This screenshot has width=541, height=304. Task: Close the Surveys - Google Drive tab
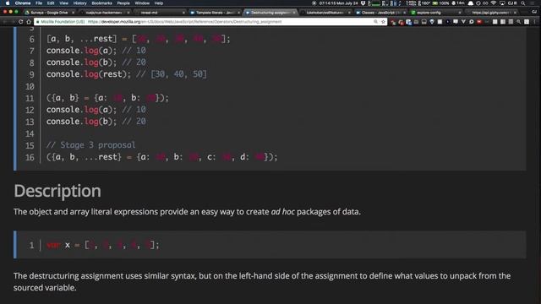(73, 13)
